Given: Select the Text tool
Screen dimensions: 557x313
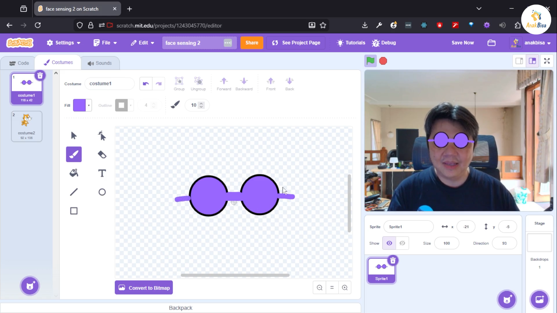Looking at the screenshot, I should [x=102, y=173].
